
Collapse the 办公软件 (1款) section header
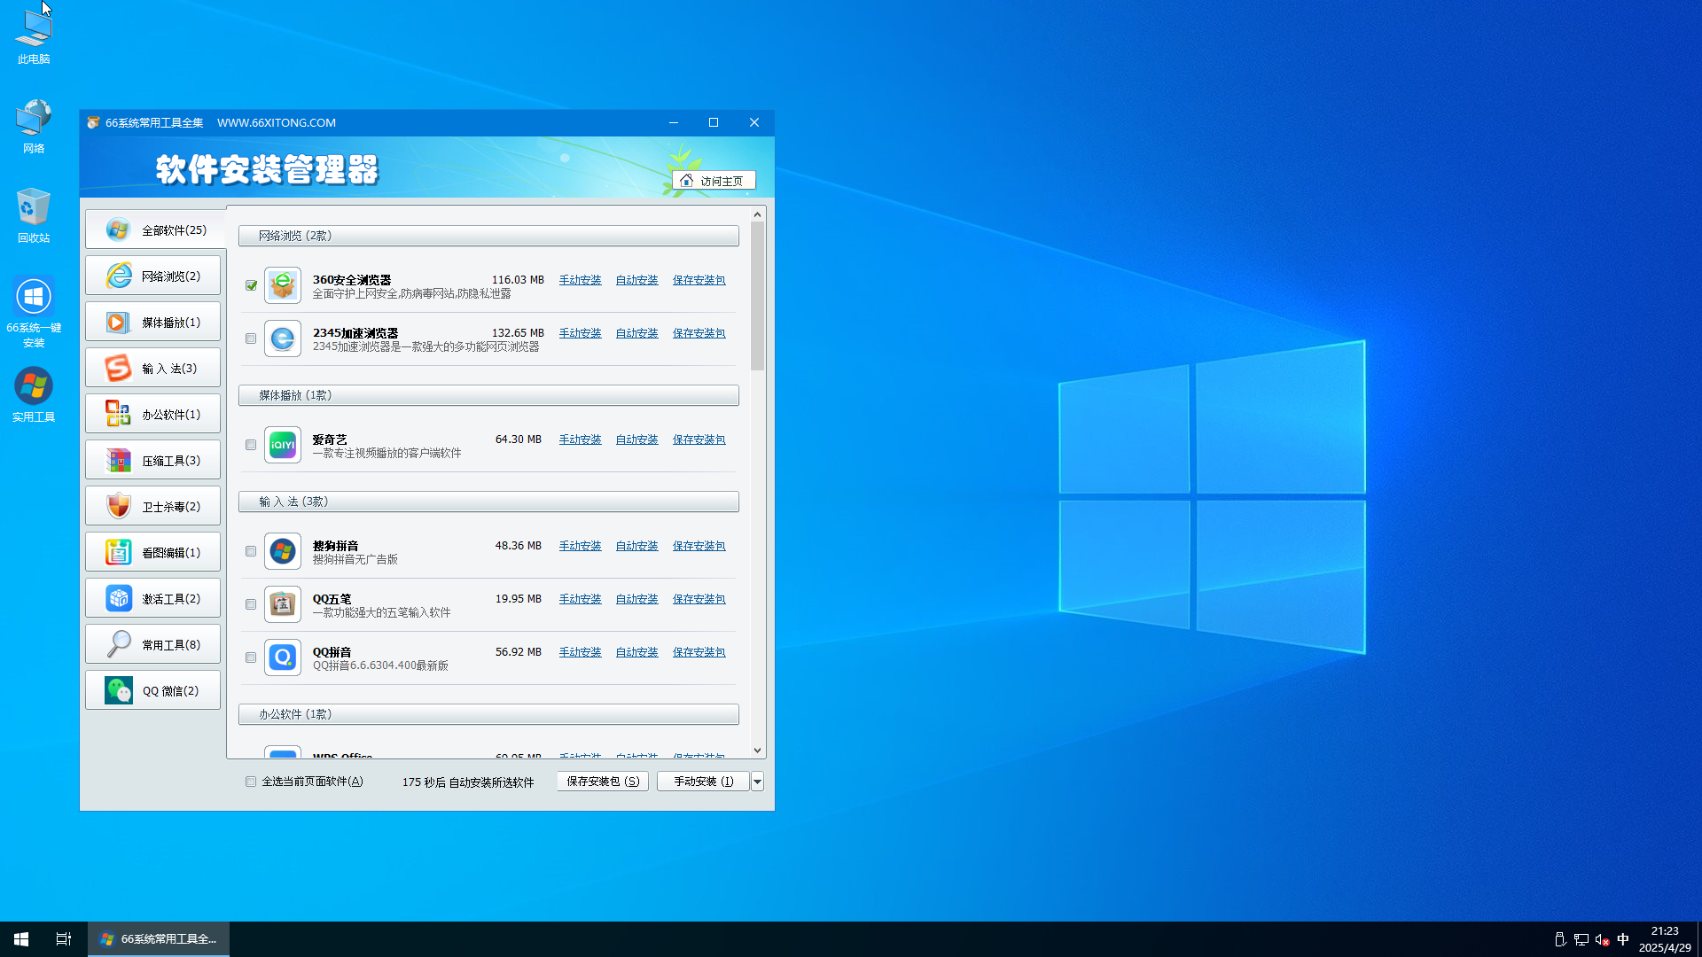click(488, 714)
